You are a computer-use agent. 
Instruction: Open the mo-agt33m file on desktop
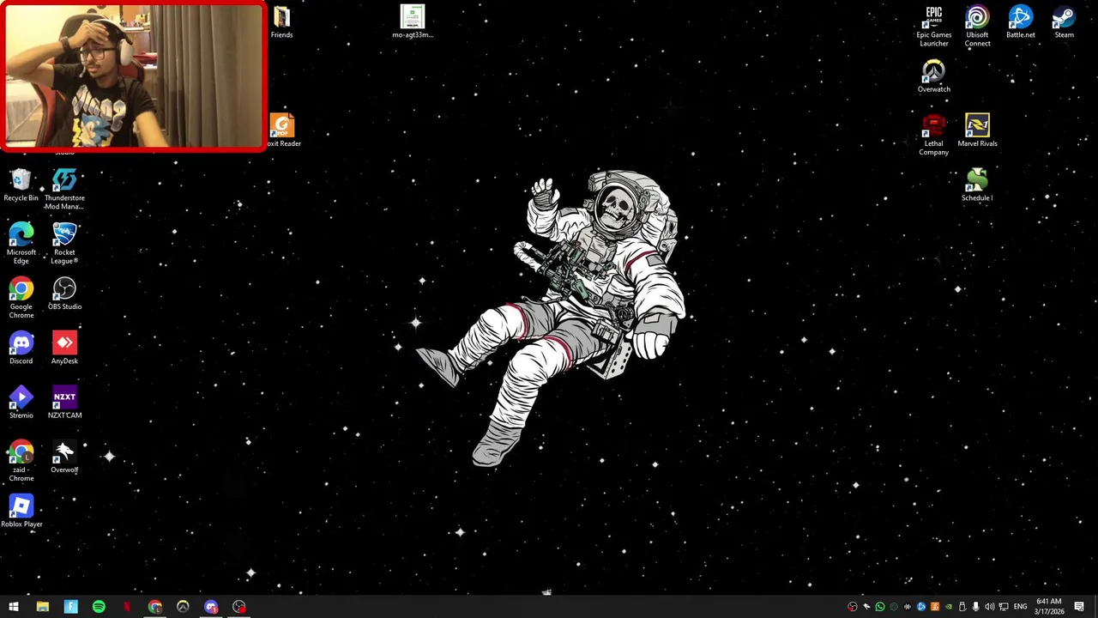click(413, 22)
